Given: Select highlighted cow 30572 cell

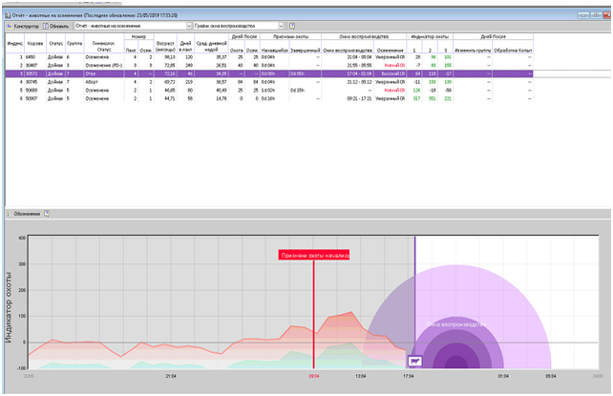Looking at the screenshot, I should tap(35, 73).
